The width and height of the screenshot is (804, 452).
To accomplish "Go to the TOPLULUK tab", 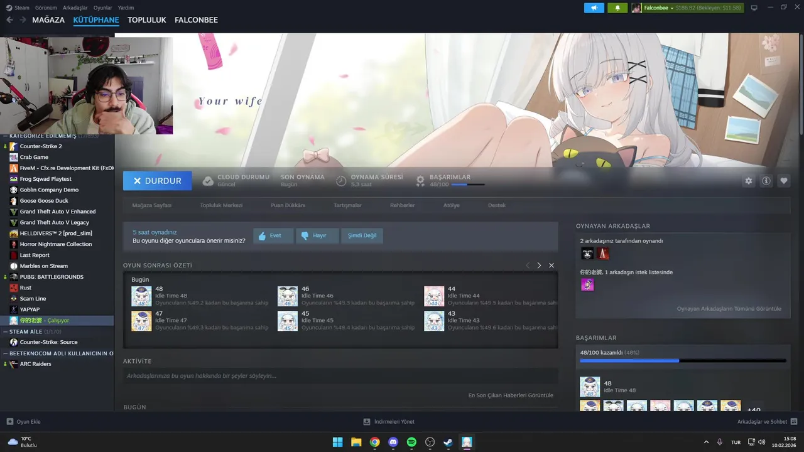I will pyautogui.click(x=146, y=20).
